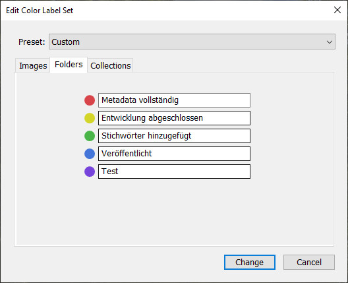Image resolution: width=348 pixels, height=283 pixels.
Task: Focus the purple label's 'Test' field
Action: coord(174,172)
